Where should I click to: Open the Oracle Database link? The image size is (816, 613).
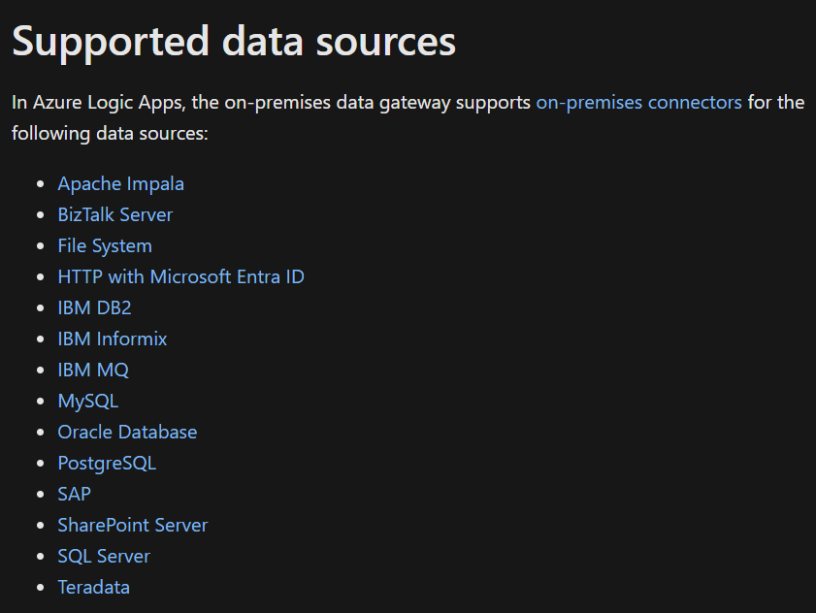127,432
